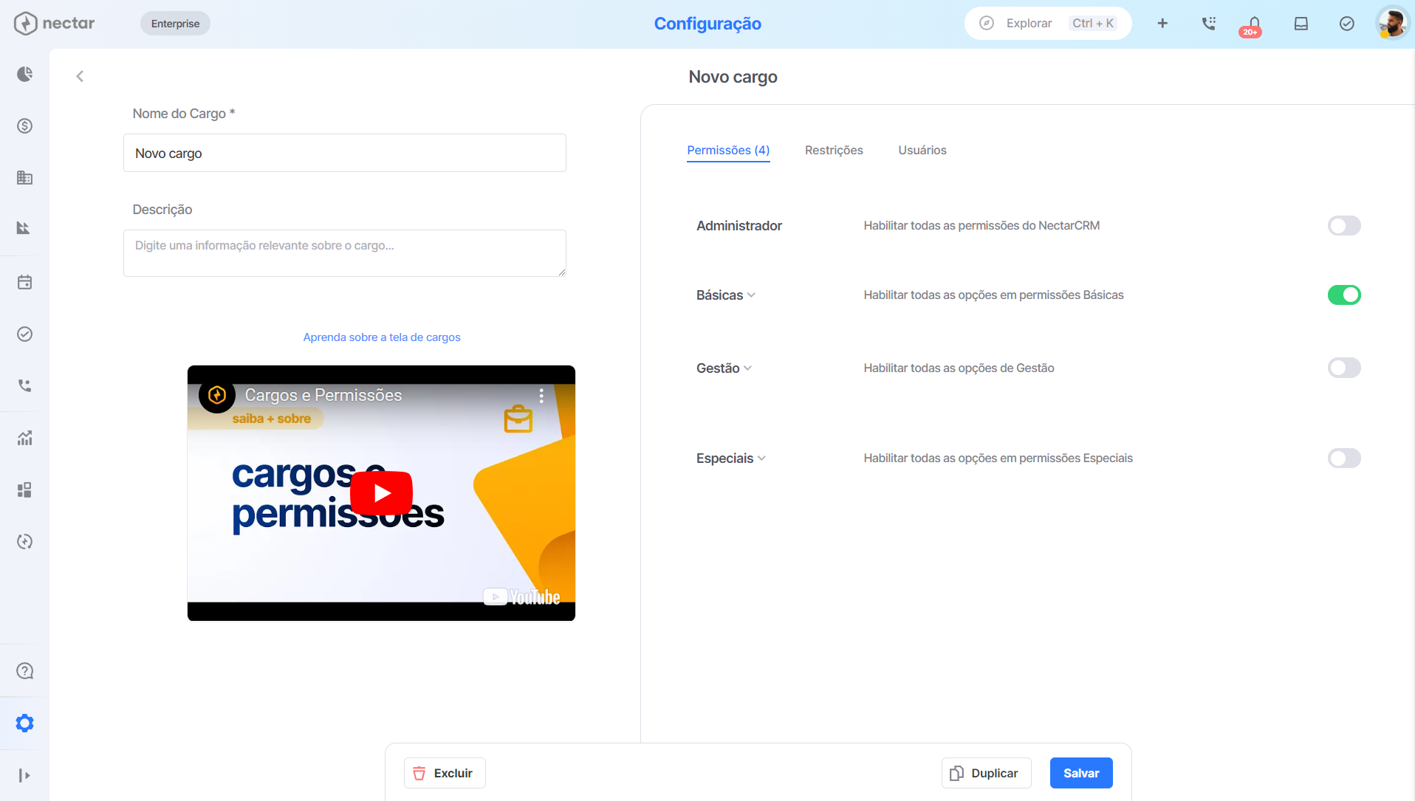Open the dollar sign opportunities icon
This screenshot has width=1415, height=801.
(24, 126)
